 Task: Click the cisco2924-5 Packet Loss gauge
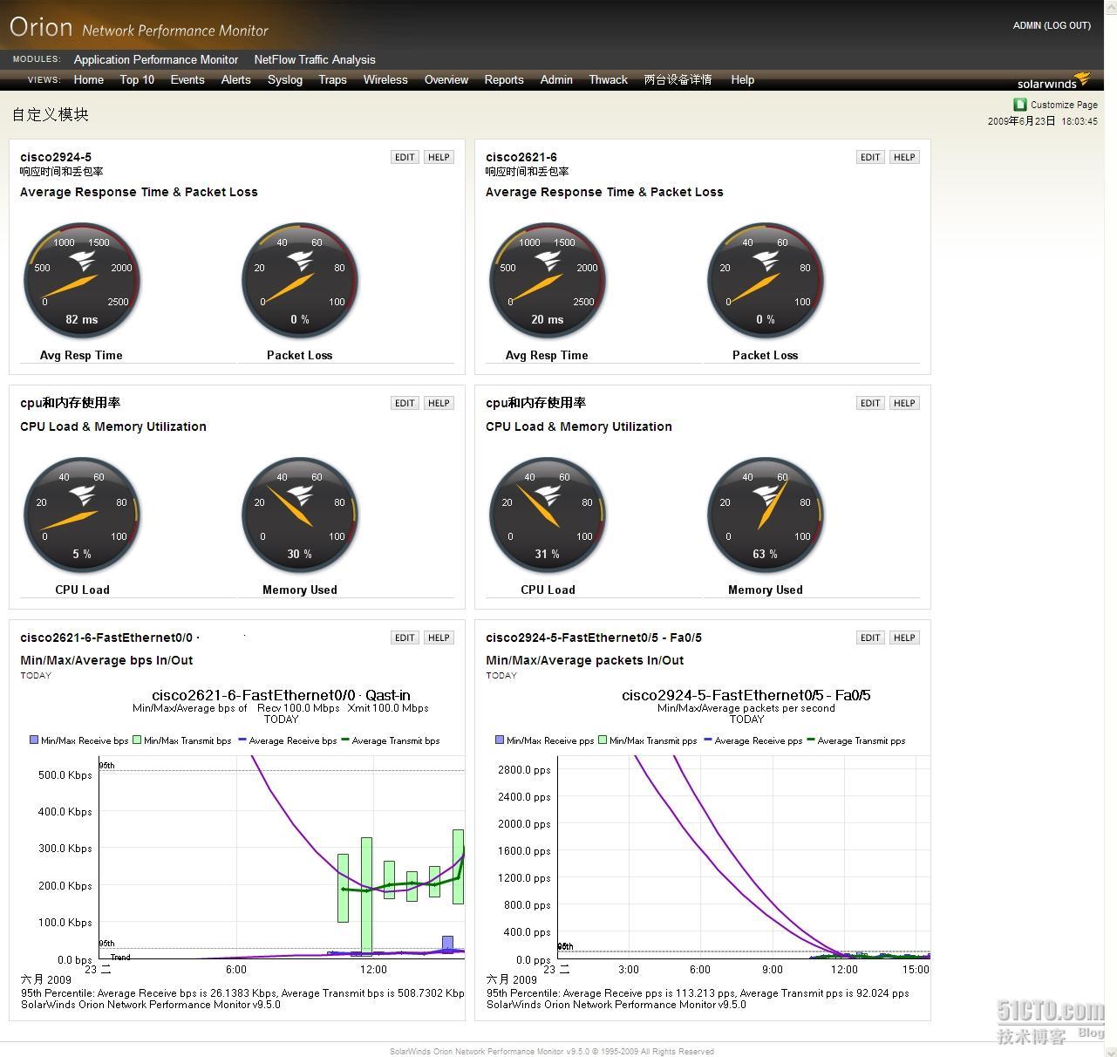300,280
